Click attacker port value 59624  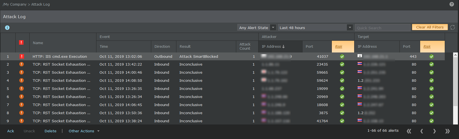click(322, 80)
